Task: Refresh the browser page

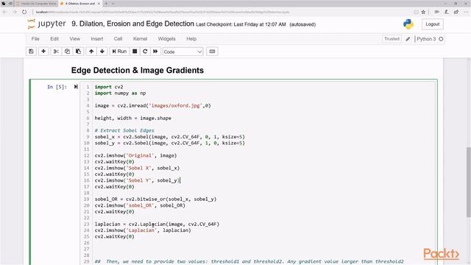Action: 24,12
